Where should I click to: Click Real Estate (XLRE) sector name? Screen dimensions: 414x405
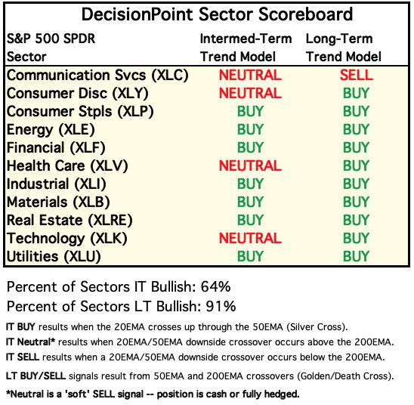coord(70,221)
